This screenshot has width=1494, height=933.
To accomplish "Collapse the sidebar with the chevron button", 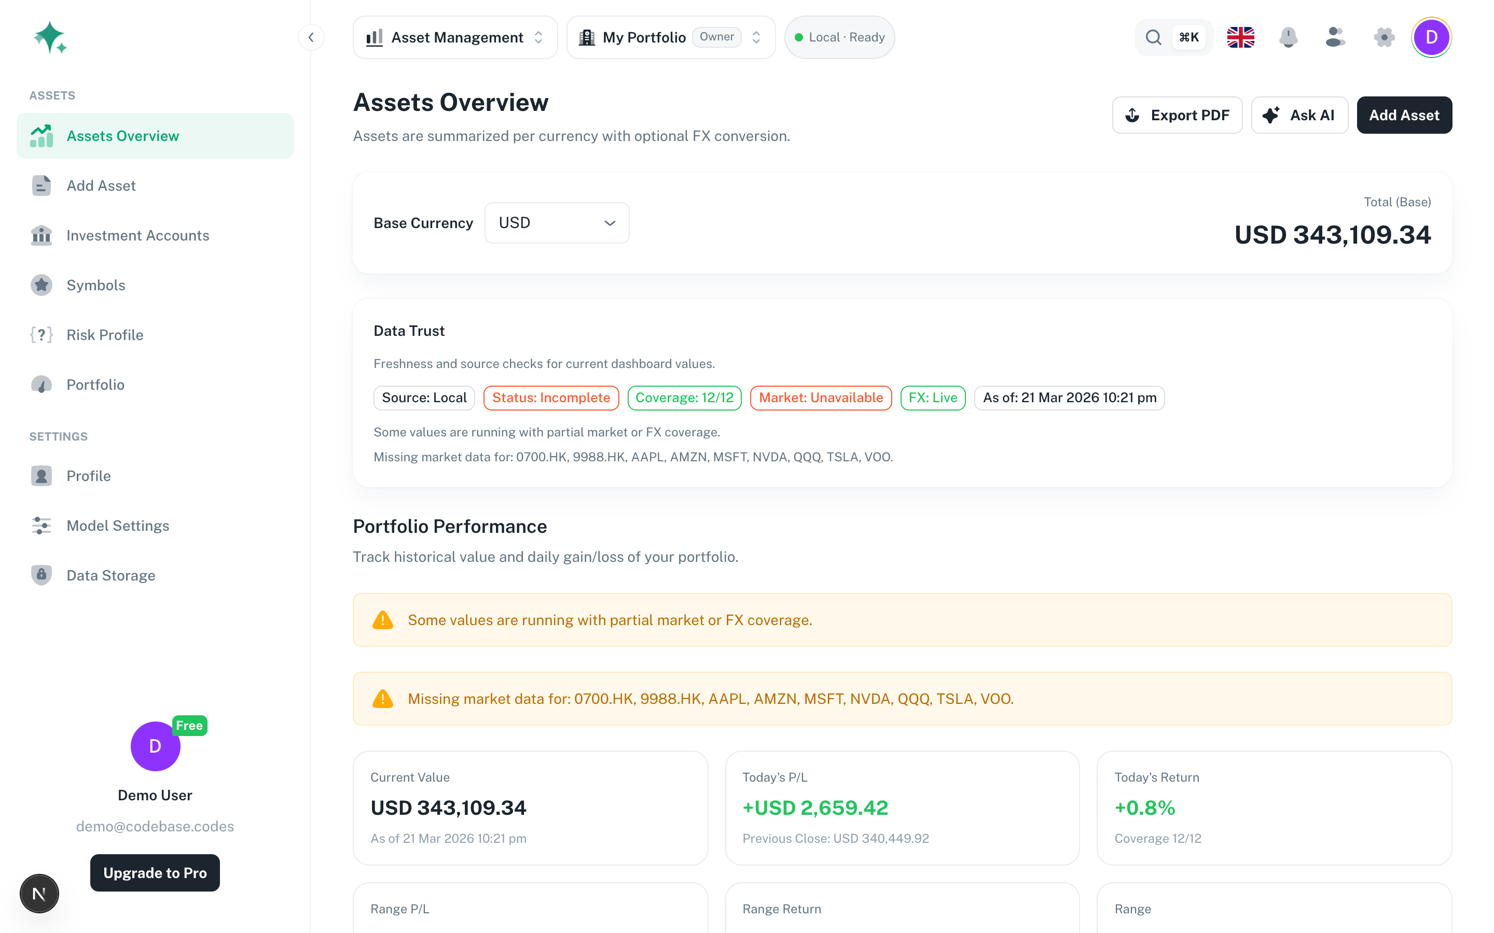I will (311, 37).
